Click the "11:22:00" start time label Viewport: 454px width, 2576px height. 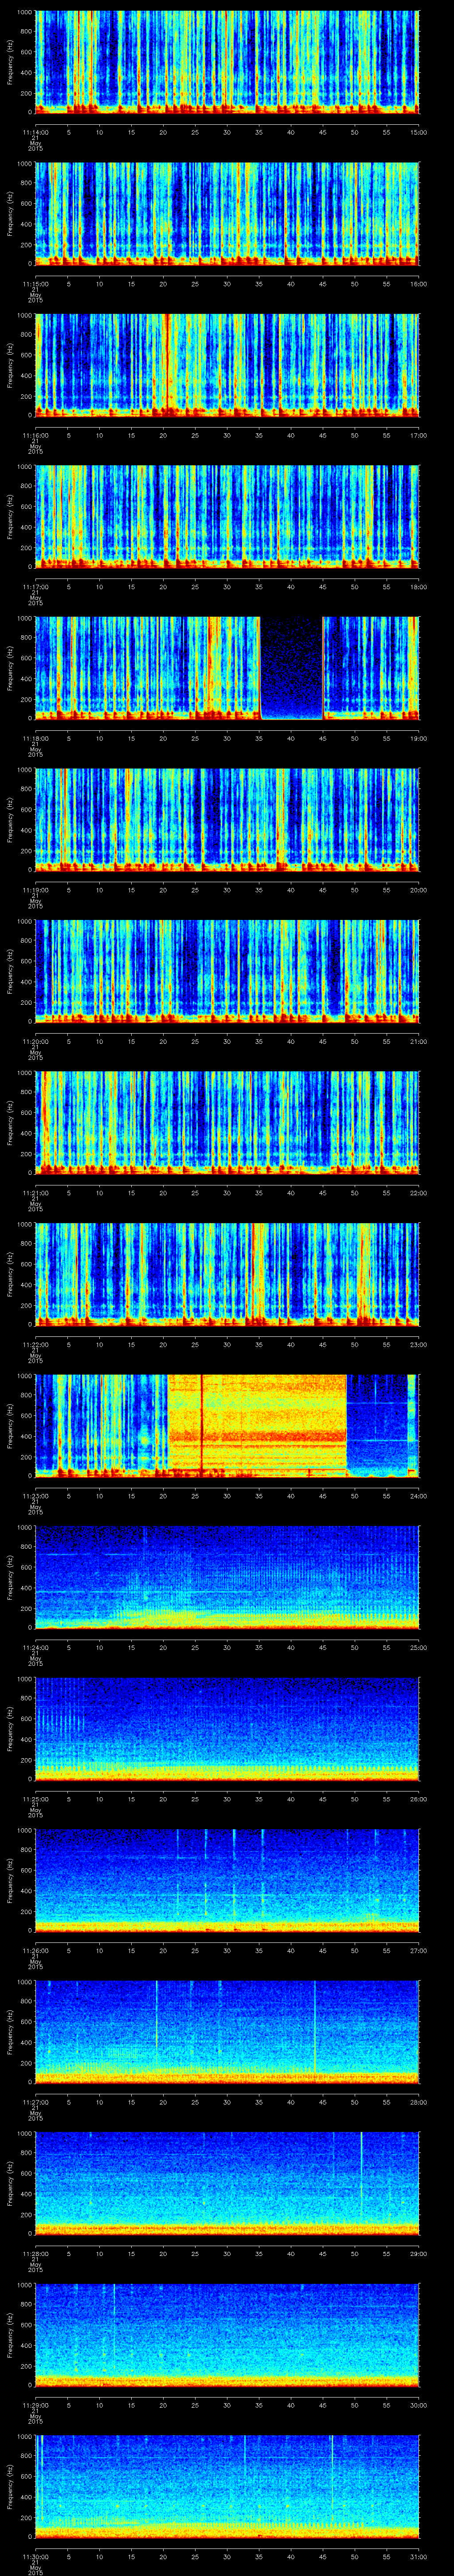tap(36, 1344)
